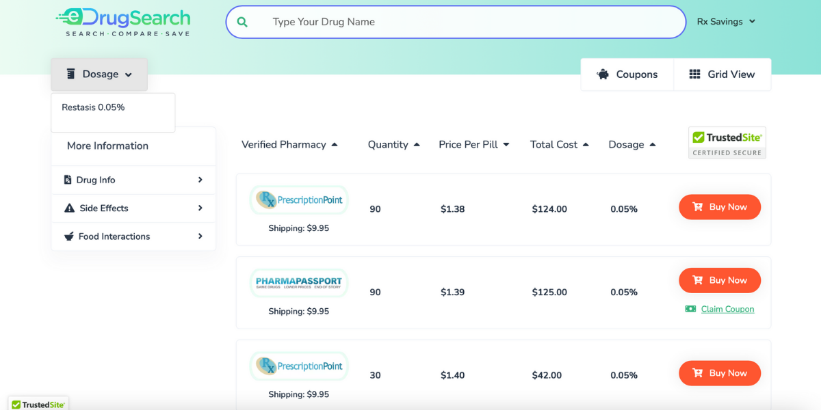Click the first PrescriptionPoint pharmacy logo
This screenshot has height=410, width=821.
(x=299, y=200)
